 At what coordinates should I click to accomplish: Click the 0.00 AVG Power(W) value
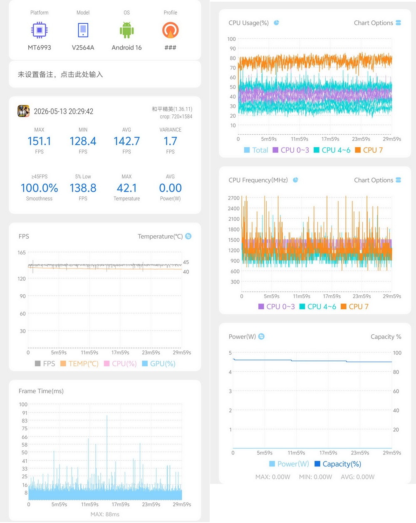170,188
